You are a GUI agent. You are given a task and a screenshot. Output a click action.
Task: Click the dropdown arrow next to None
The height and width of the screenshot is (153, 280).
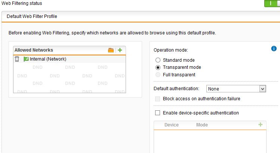[262, 89]
